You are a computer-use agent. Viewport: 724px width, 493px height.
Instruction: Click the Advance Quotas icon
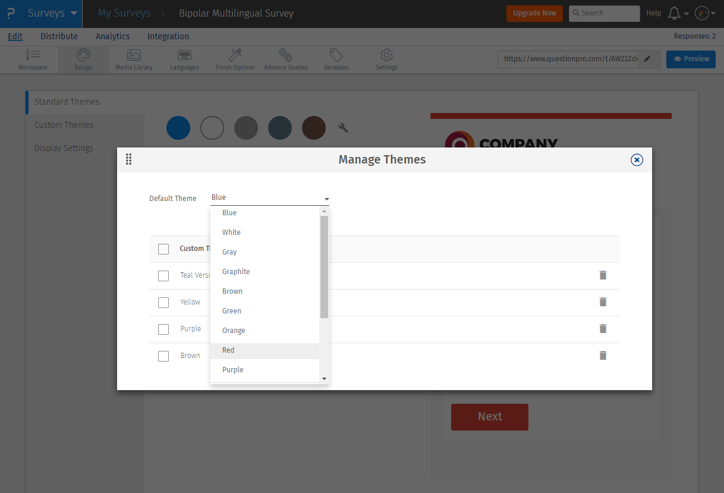285,59
